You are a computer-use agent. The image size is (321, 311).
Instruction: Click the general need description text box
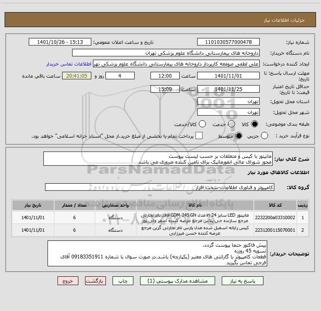point(158,159)
